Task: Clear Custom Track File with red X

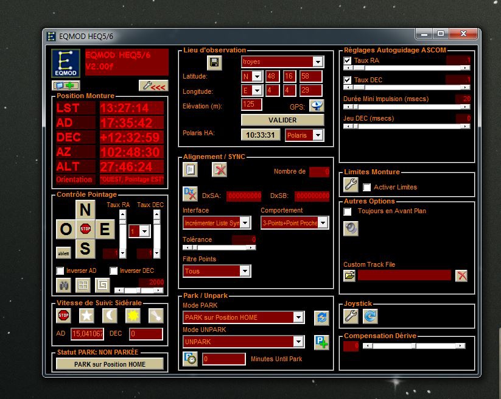Action: click(461, 275)
